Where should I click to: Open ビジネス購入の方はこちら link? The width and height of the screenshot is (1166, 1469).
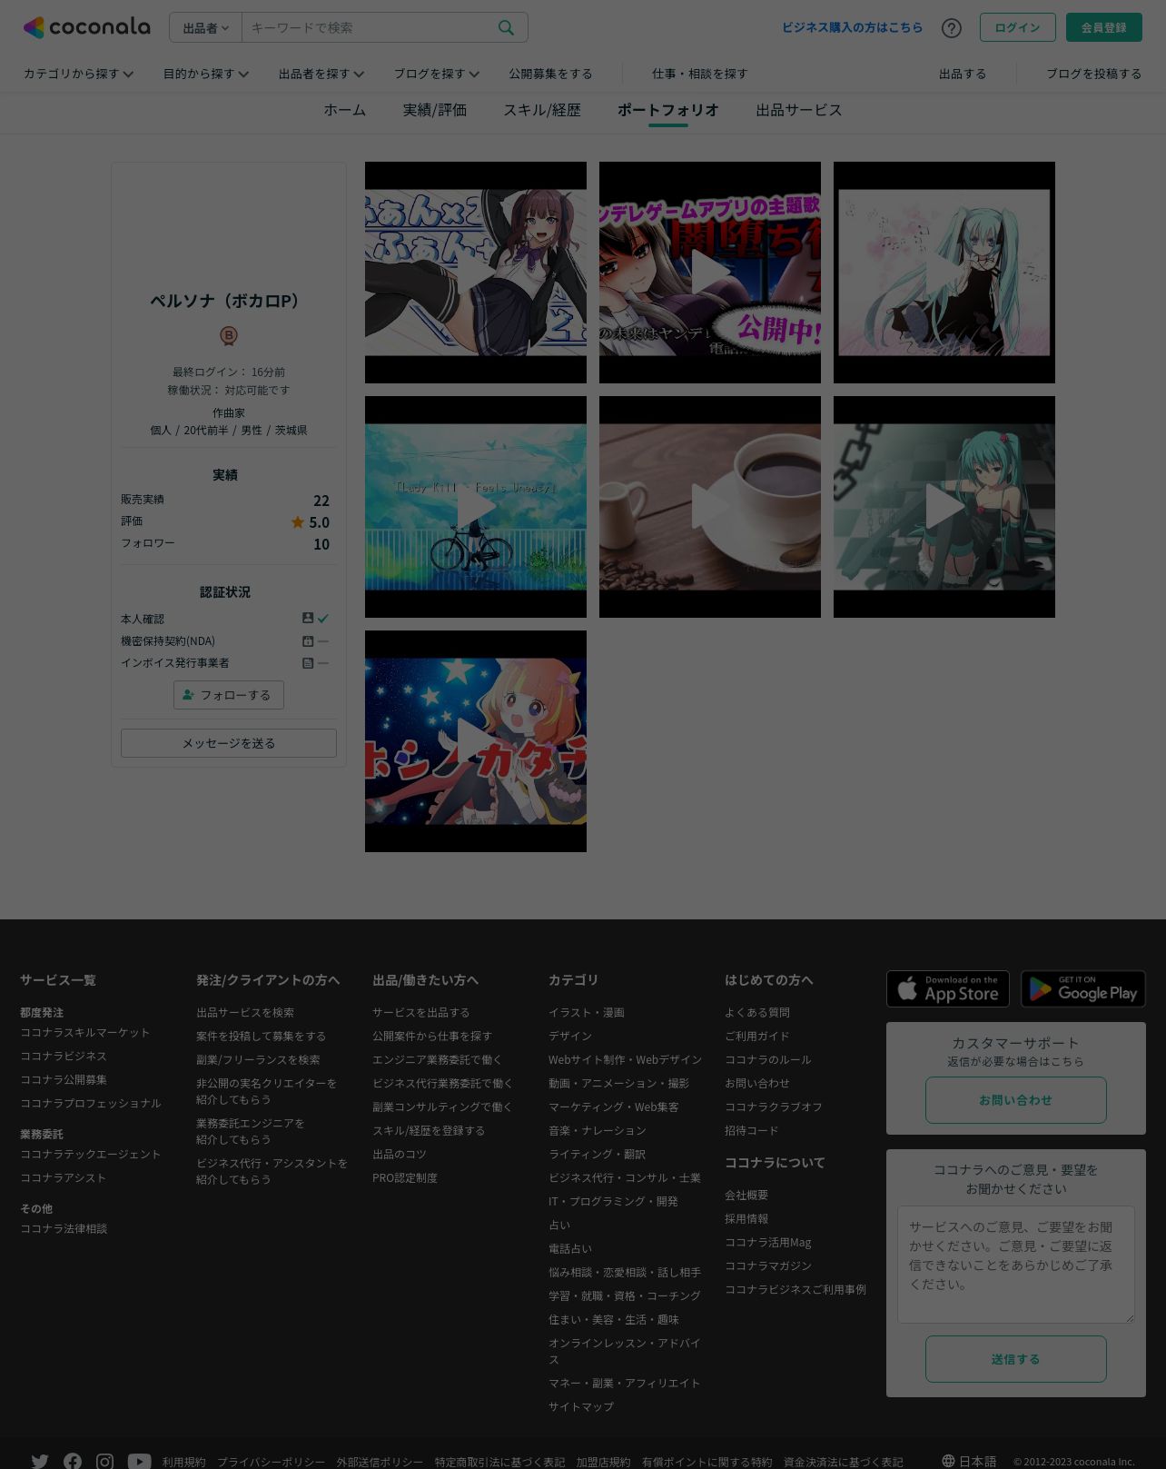(x=853, y=27)
